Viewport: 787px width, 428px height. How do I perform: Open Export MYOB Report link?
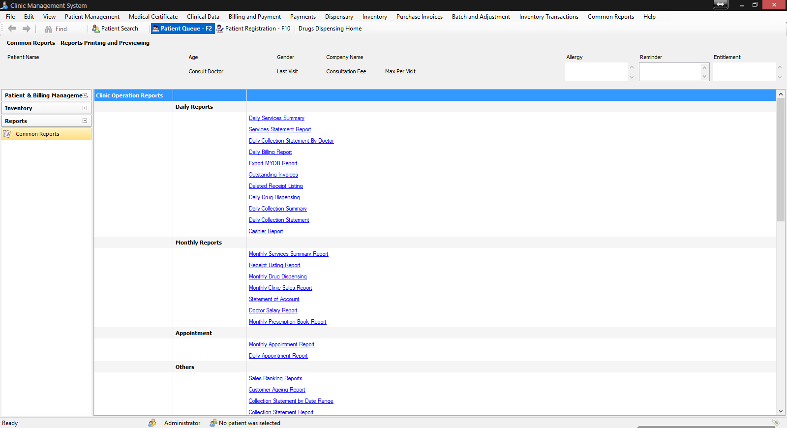(273, 163)
